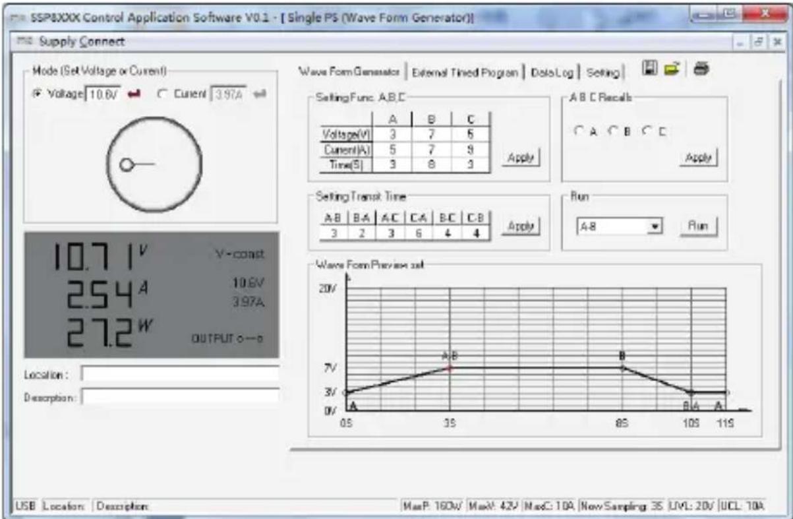
Task: Click the Now Sampling status bar entry
Action: tap(622, 506)
